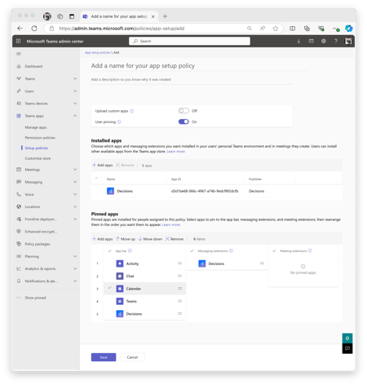The image size is (367, 385).
Task: Collapse the Teams apps section
Action: [75, 116]
